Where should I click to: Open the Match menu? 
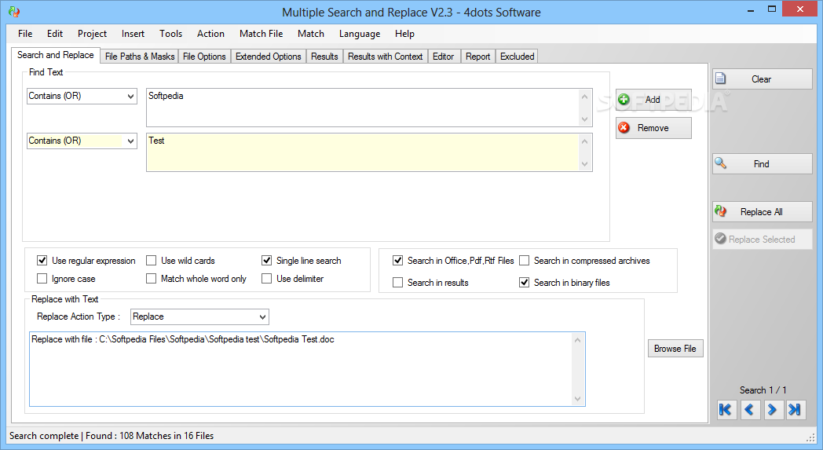pos(311,34)
